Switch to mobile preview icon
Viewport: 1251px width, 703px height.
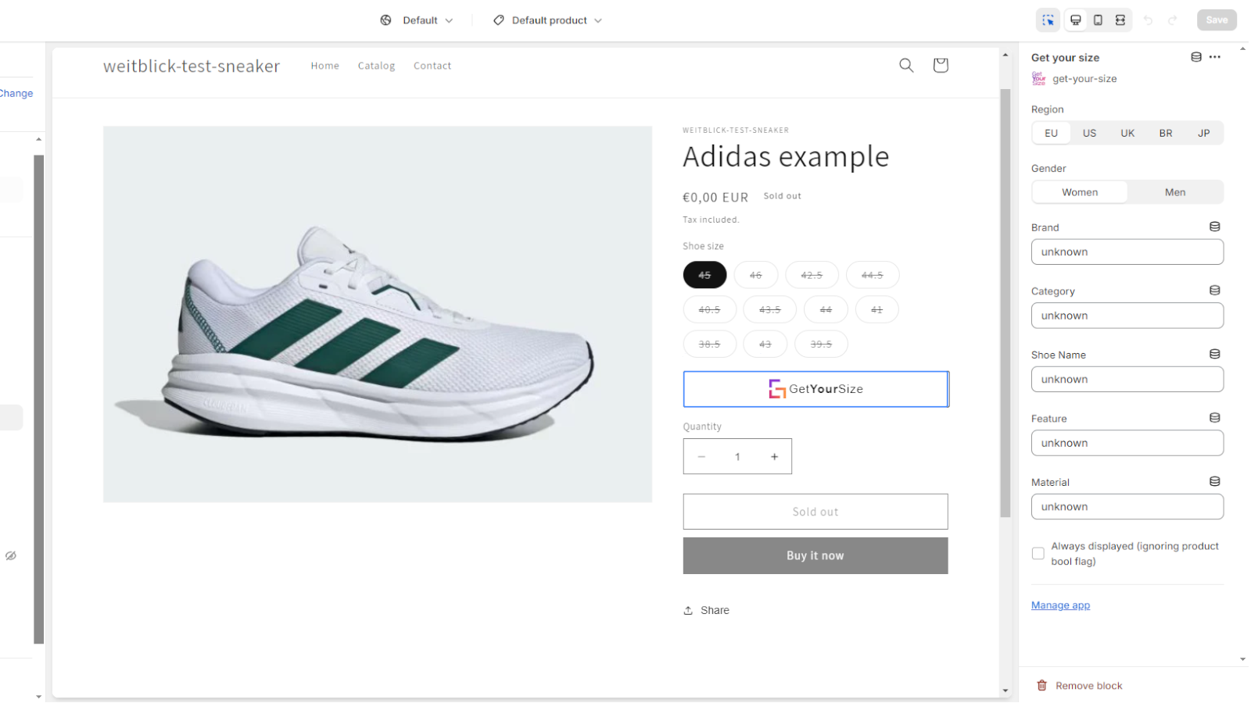[1098, 20]
